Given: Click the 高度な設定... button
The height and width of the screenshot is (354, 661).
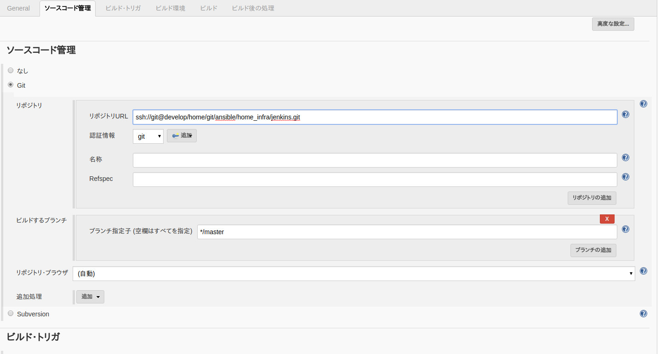Looking at the screenshot, I should [x=613, y=24].
